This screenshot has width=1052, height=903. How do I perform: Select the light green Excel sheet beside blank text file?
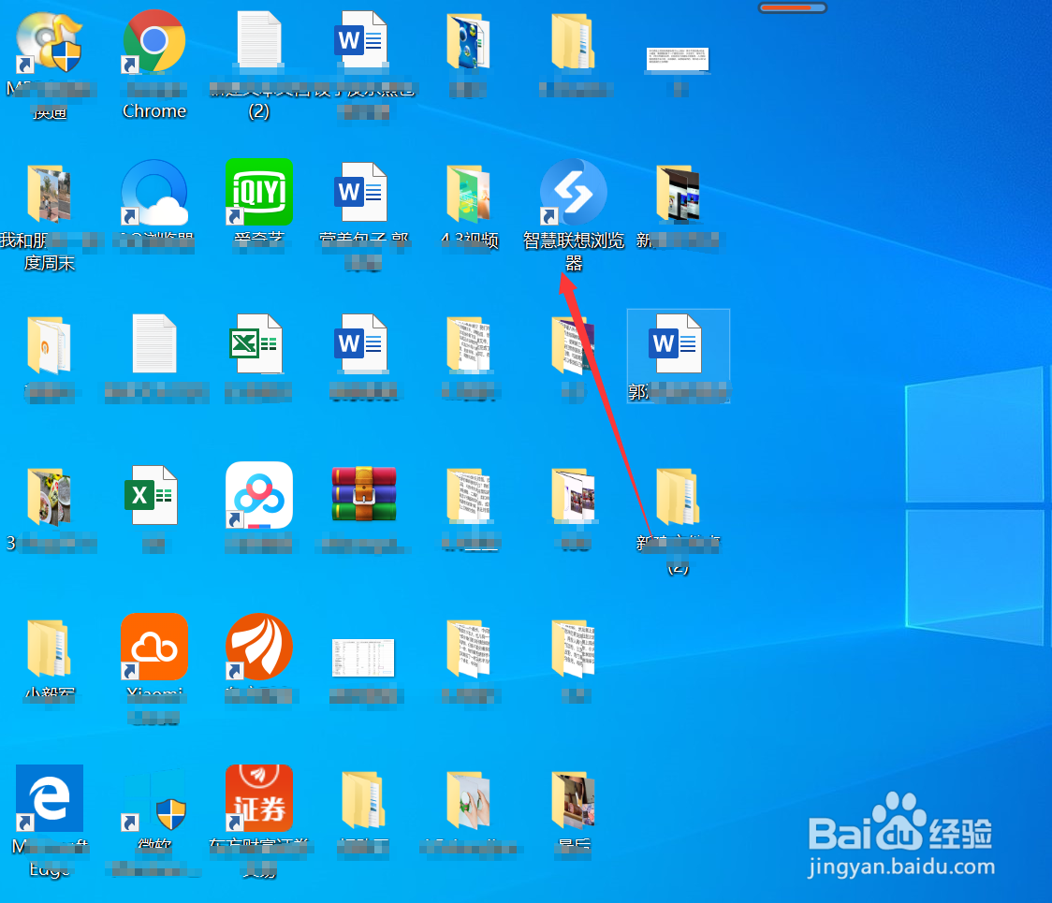click(256, 343)
